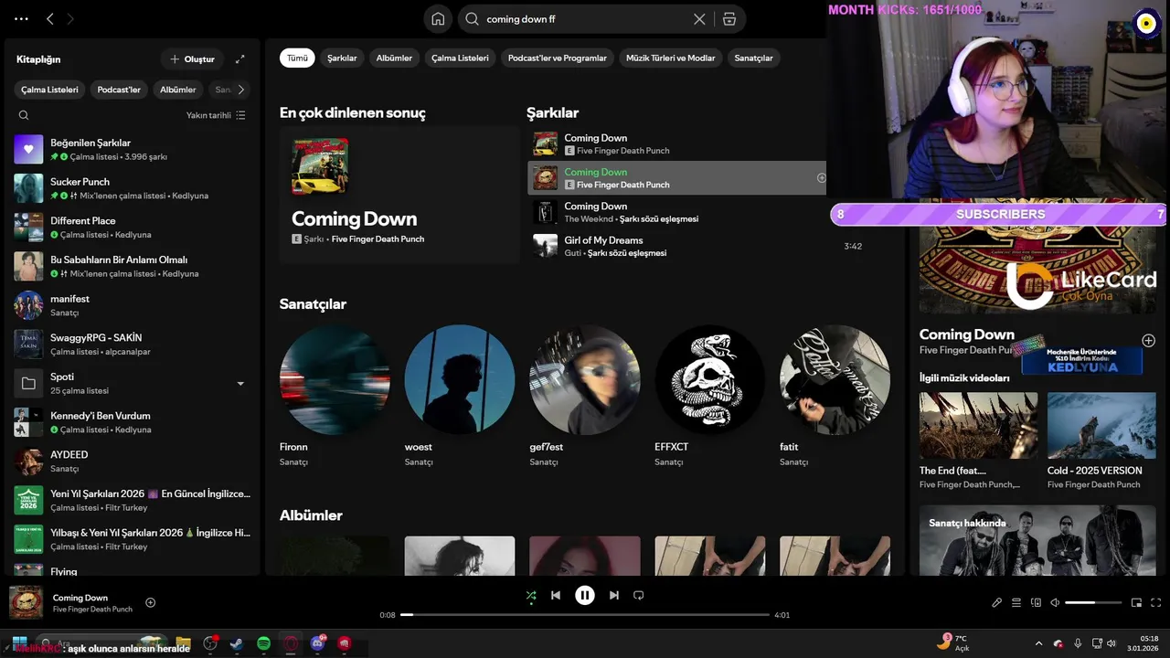Clear the search field X icon
The image size is (1170, 658).
699,19
